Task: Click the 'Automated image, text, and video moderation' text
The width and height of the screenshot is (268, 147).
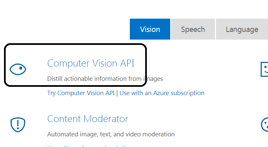Action: 111,134
